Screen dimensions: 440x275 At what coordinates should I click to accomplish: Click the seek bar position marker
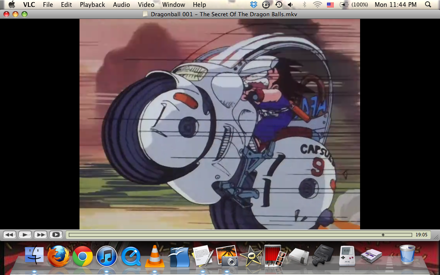tap(383, 235)
